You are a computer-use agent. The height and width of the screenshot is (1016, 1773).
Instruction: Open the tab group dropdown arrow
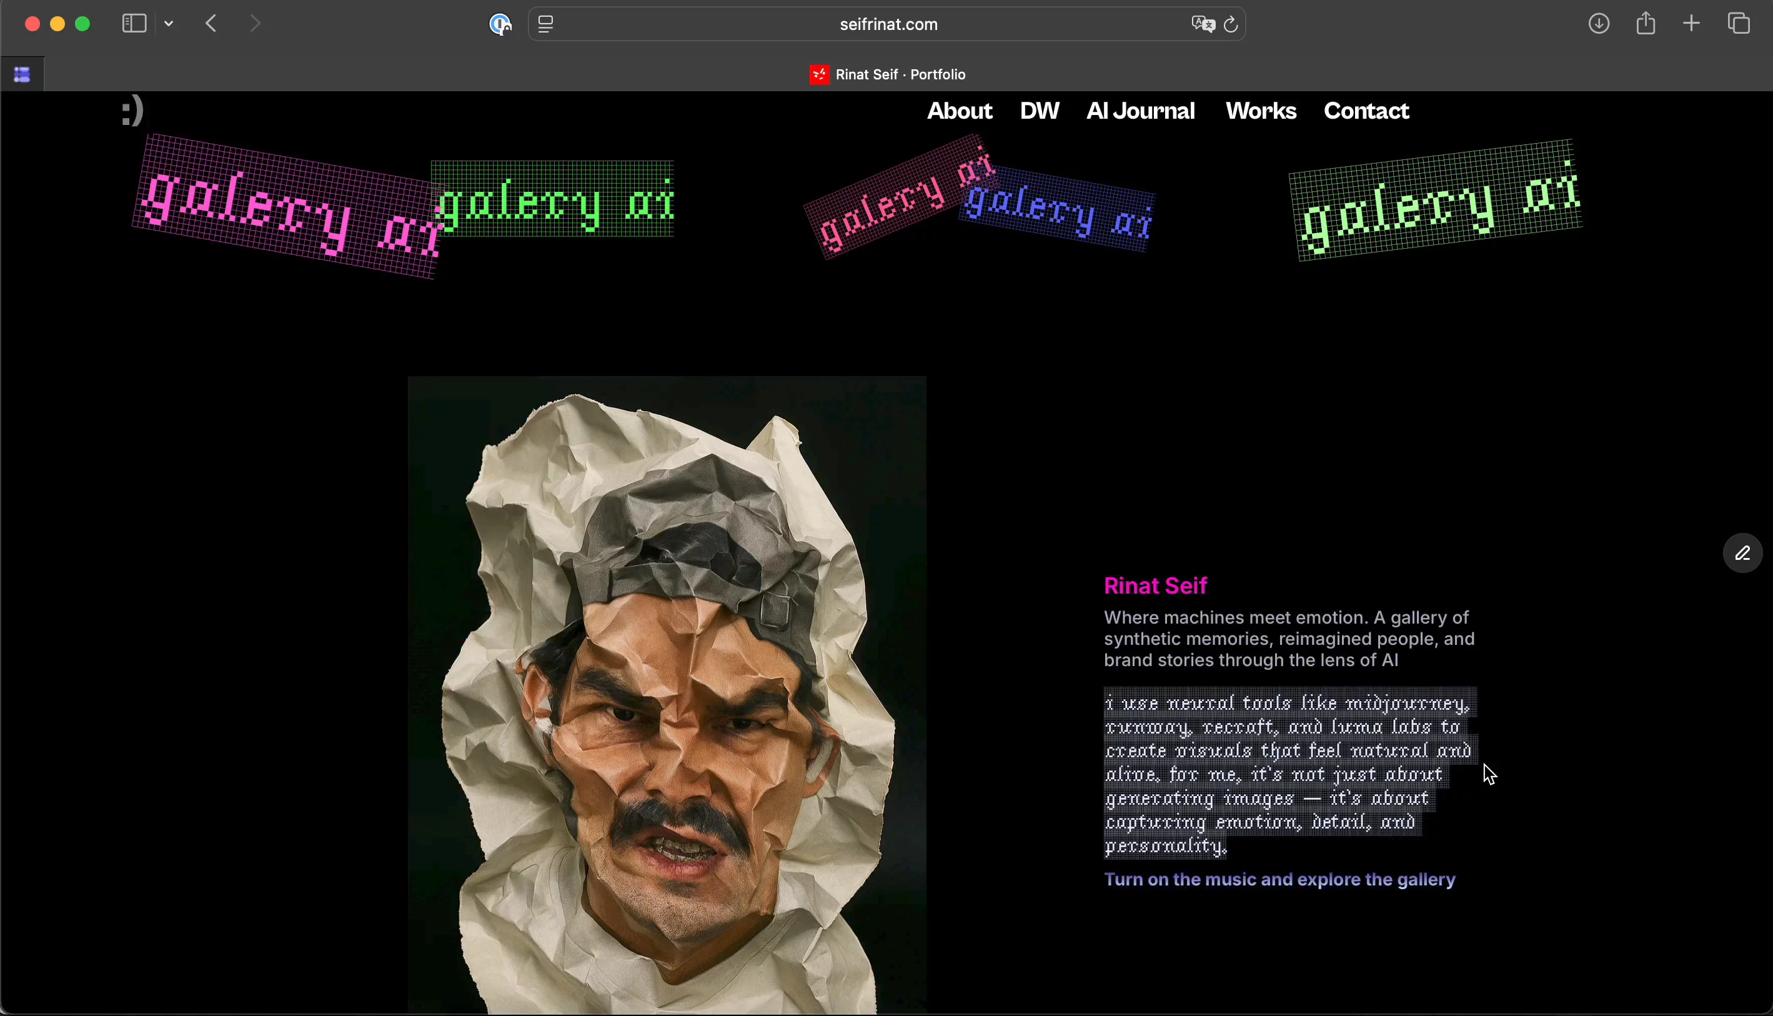169,24
